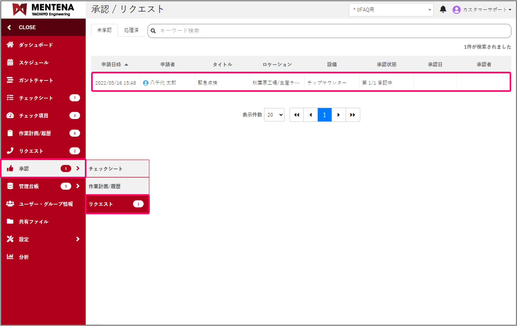Go to the last page button
Screen dimensions: 517x326
353,115
